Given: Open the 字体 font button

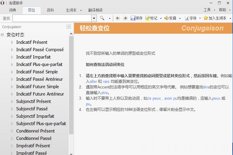Looking at the screenshot, I should [191, 18].
